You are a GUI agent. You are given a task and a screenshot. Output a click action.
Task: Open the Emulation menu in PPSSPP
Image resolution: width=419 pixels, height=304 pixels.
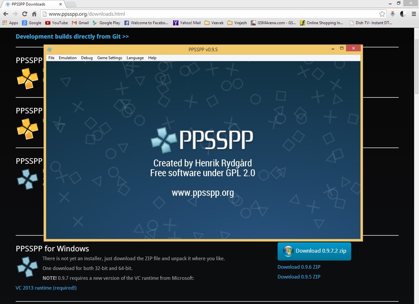coord(68,58)
